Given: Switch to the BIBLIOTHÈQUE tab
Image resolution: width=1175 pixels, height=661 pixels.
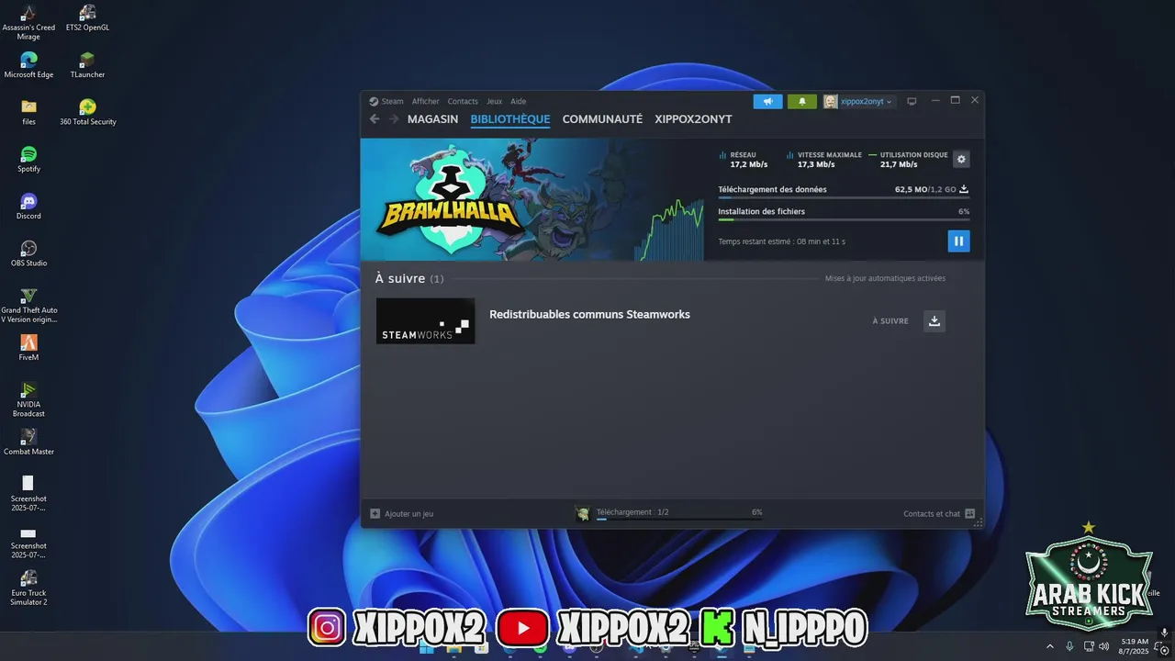Looking at the screenshot, I should 510,119.
